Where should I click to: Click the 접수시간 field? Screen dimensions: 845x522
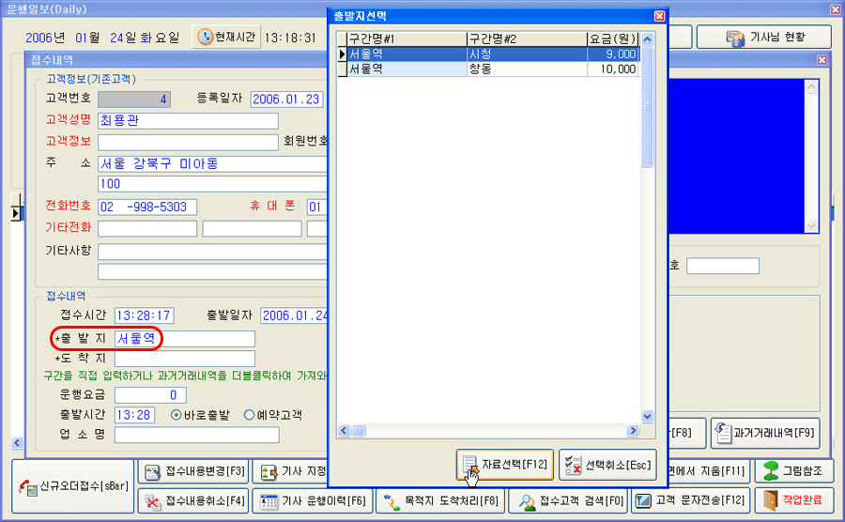point(144,315)
